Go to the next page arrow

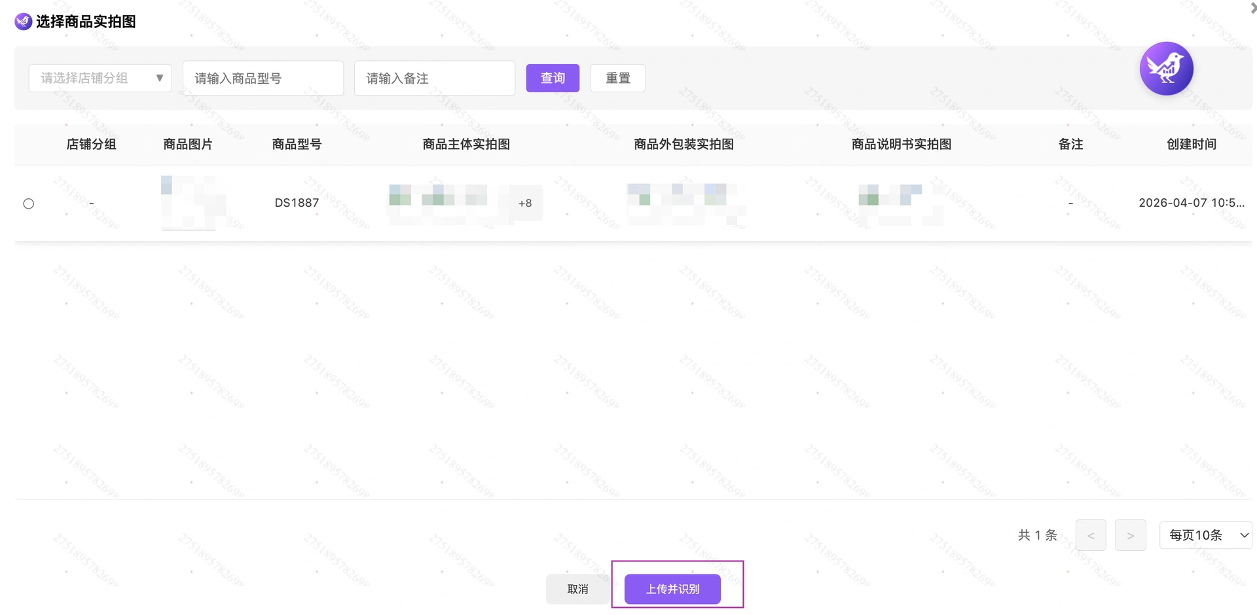pos(1131,535)
